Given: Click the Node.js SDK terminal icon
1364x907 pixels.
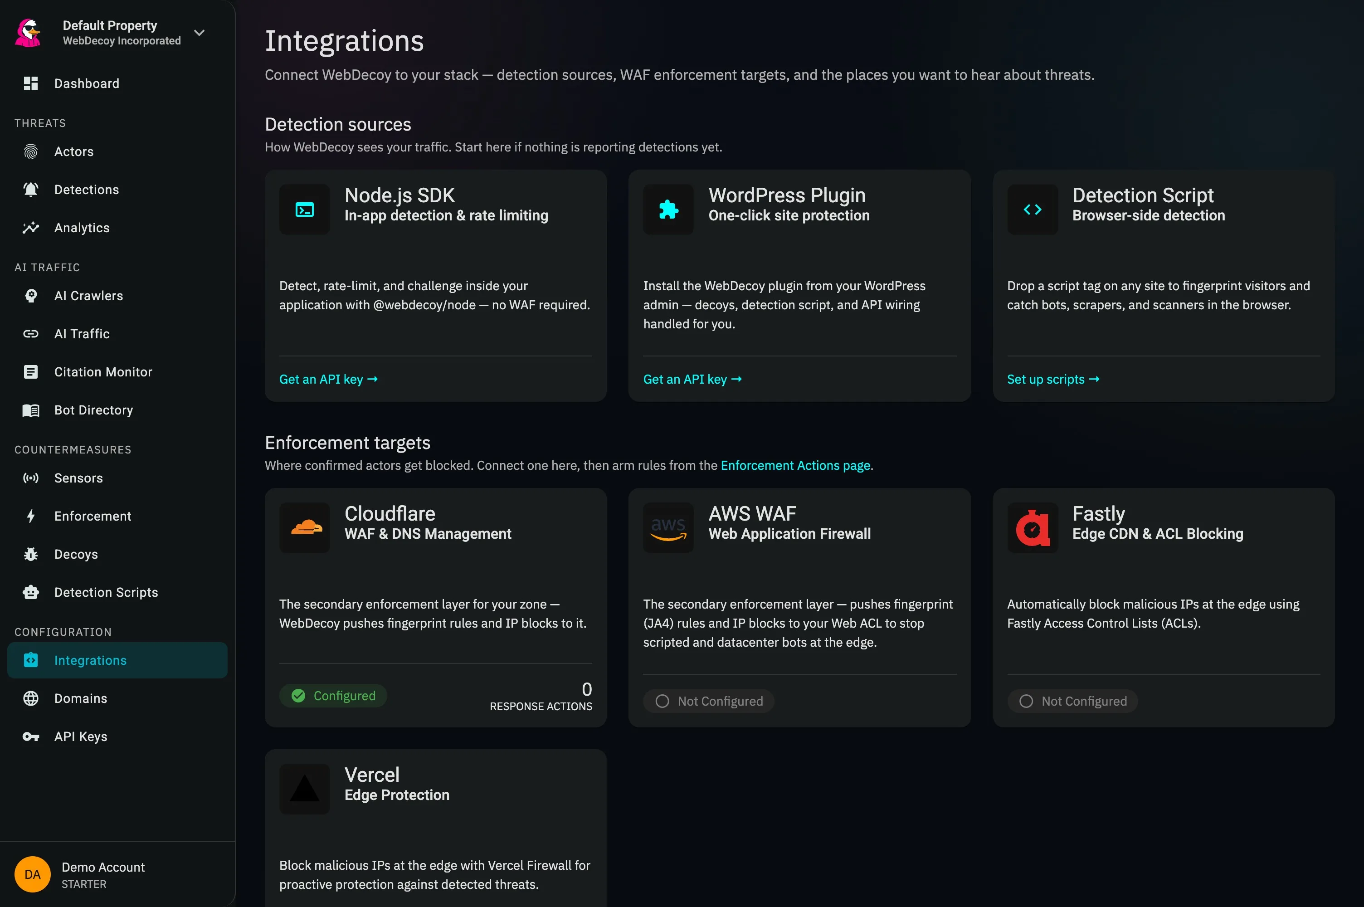Looking at the screenshot, I should (305, 210).
